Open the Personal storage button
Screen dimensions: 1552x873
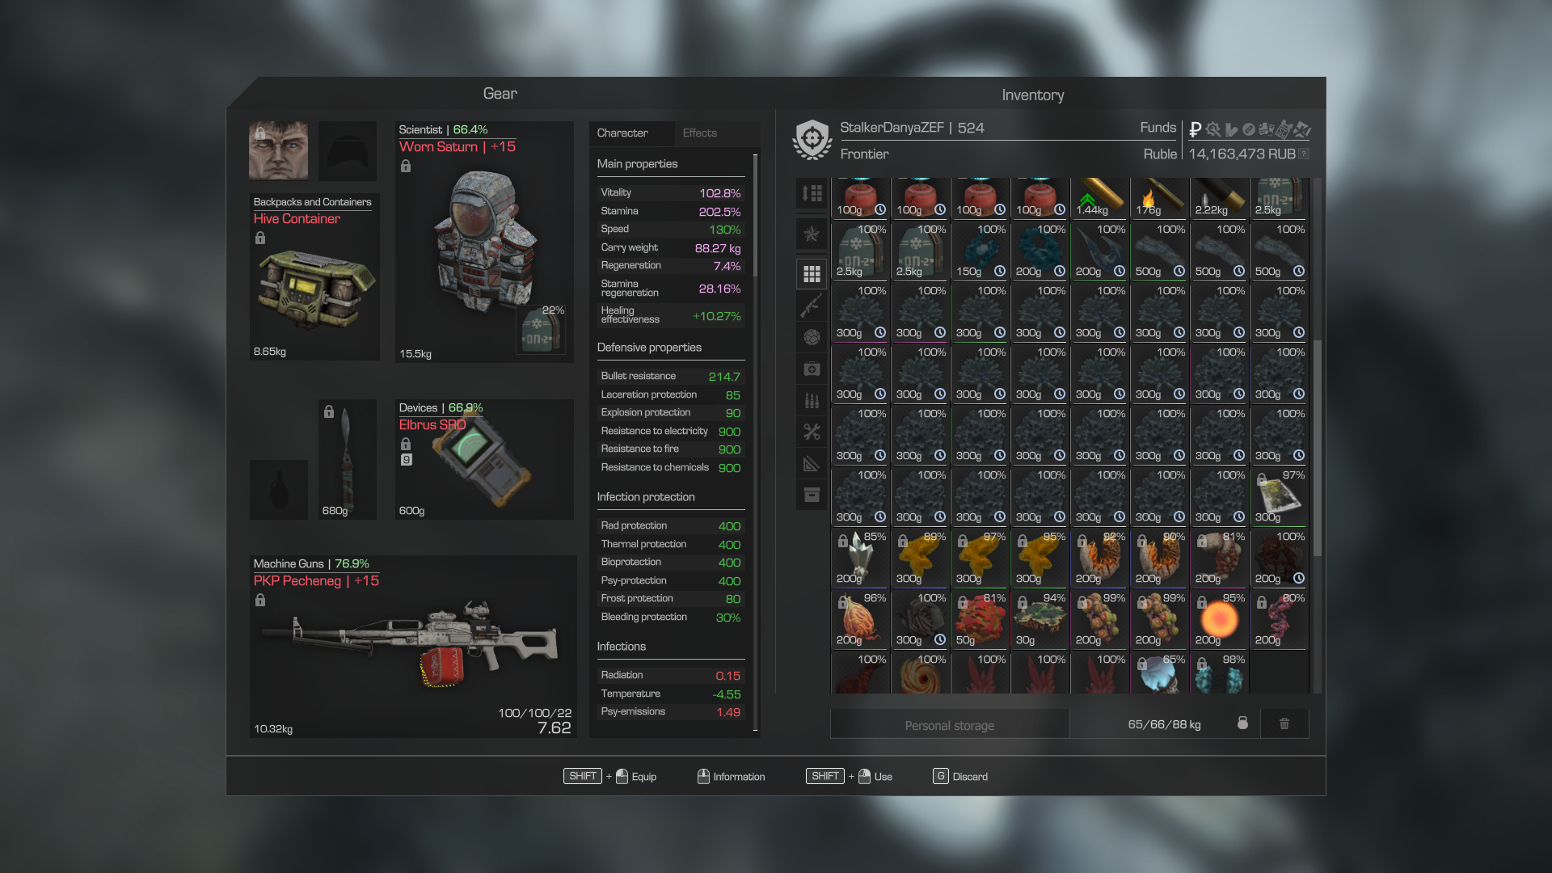pyautogui.click(x=950, y=724)
